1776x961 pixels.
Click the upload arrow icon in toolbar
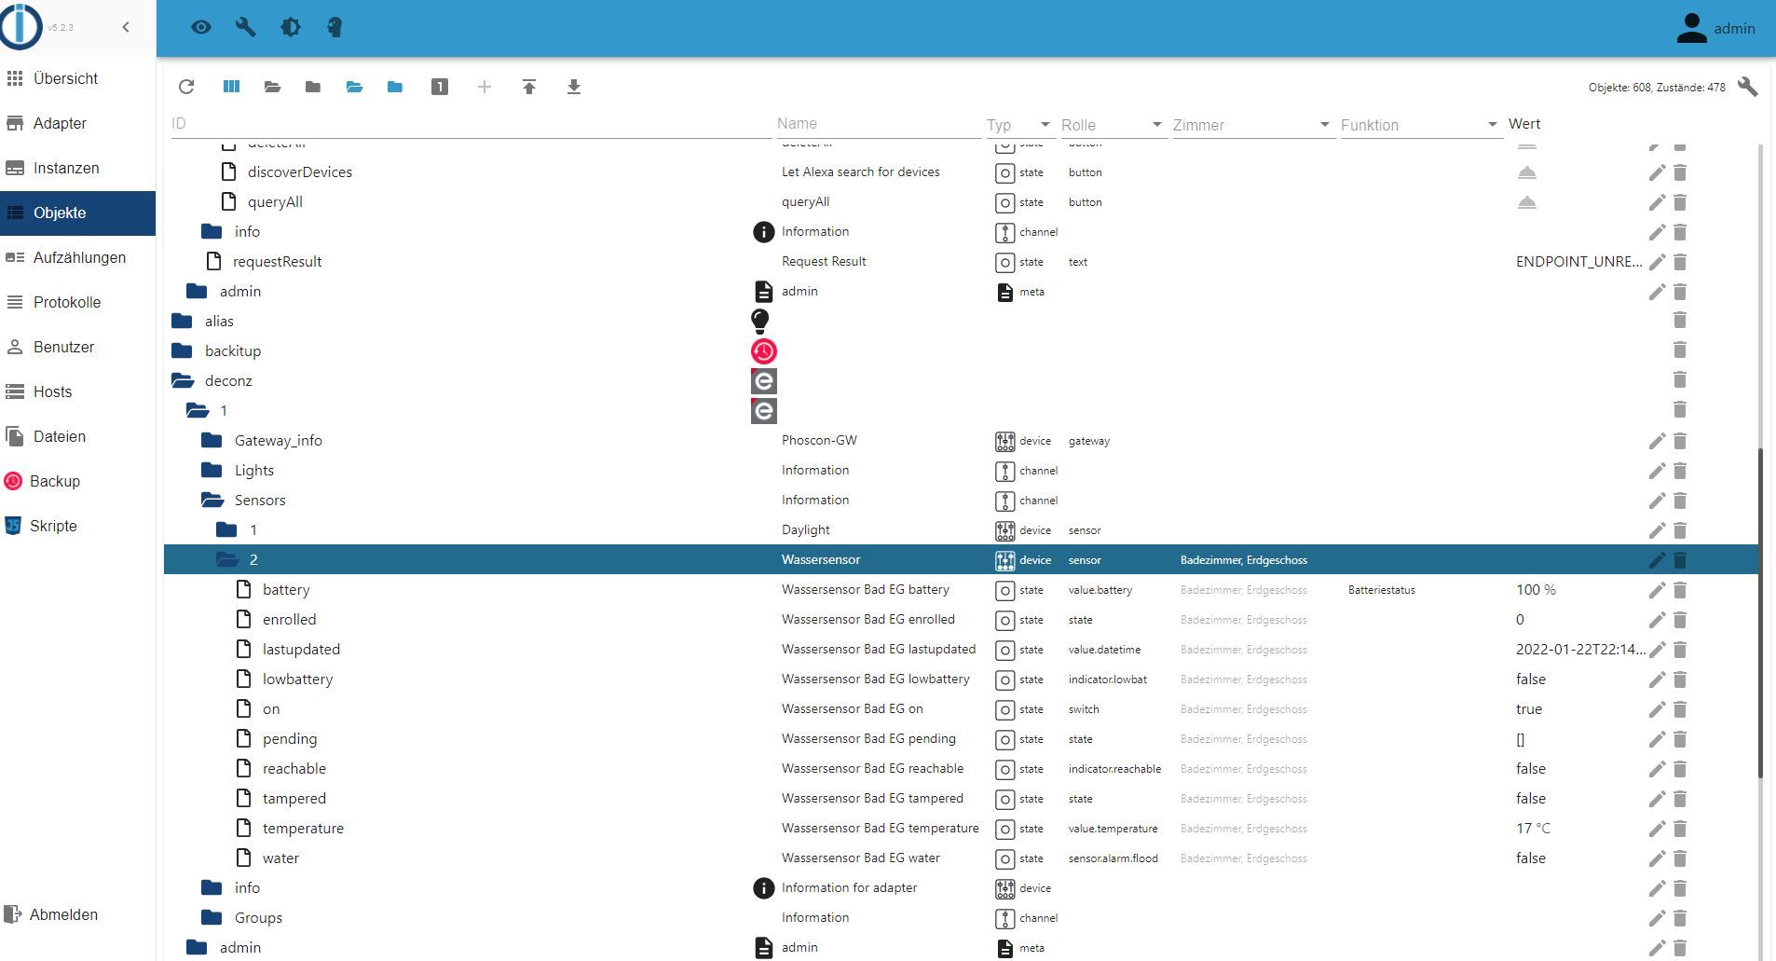[529, 87]
